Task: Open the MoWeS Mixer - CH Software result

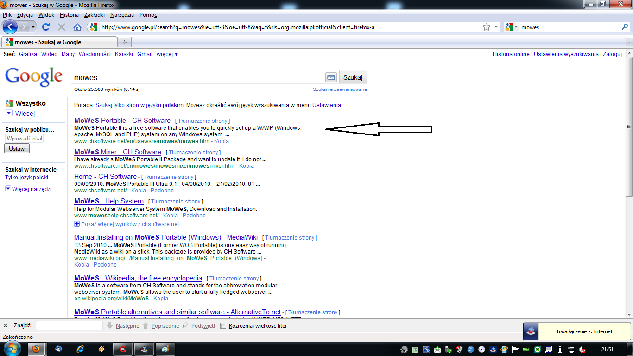Action: (x=118, y=152)
